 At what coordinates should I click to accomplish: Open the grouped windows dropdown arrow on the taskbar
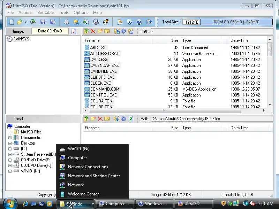(93, 204)
